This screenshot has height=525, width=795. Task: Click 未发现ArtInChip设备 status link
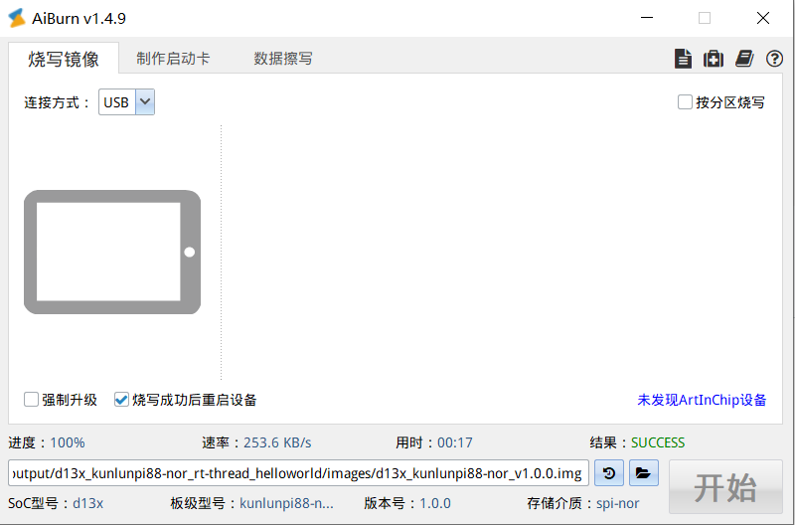(702, 400)
